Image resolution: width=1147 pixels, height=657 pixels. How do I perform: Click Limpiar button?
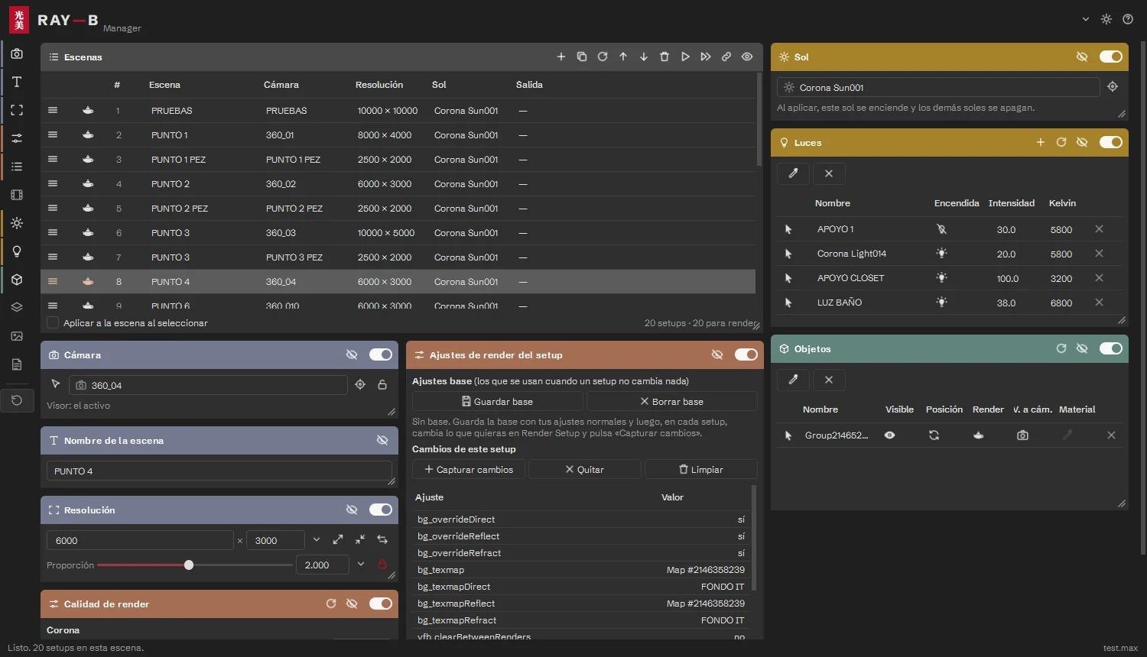701,469
